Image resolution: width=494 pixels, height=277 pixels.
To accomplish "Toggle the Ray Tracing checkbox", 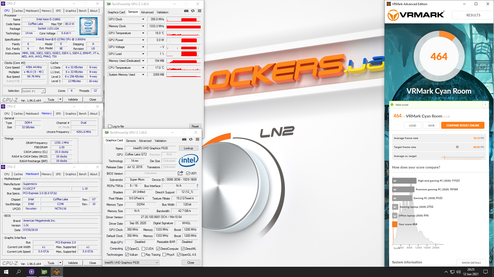I will tap(143, 255).
